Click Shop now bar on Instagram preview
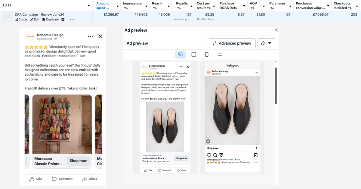This screenshot has width=361, height=189. tap(232, 148)
